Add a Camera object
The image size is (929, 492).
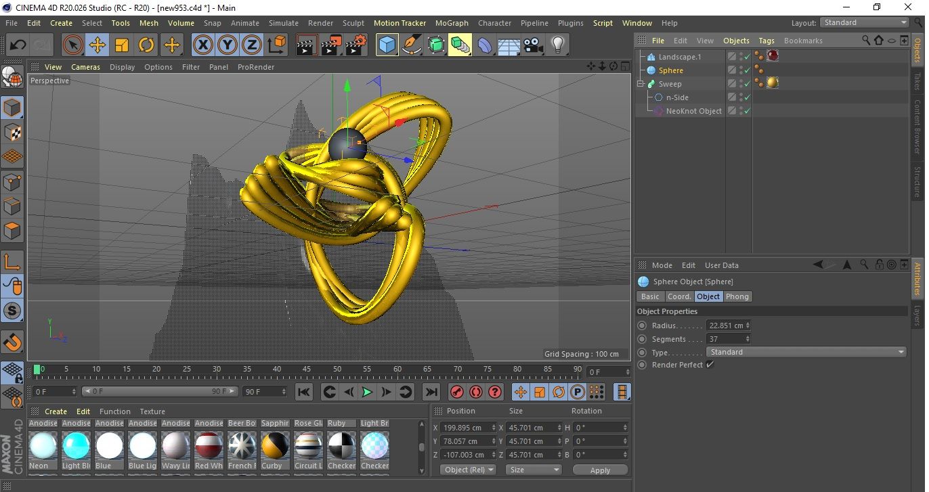pyautogui.click(x=534, y=45)
